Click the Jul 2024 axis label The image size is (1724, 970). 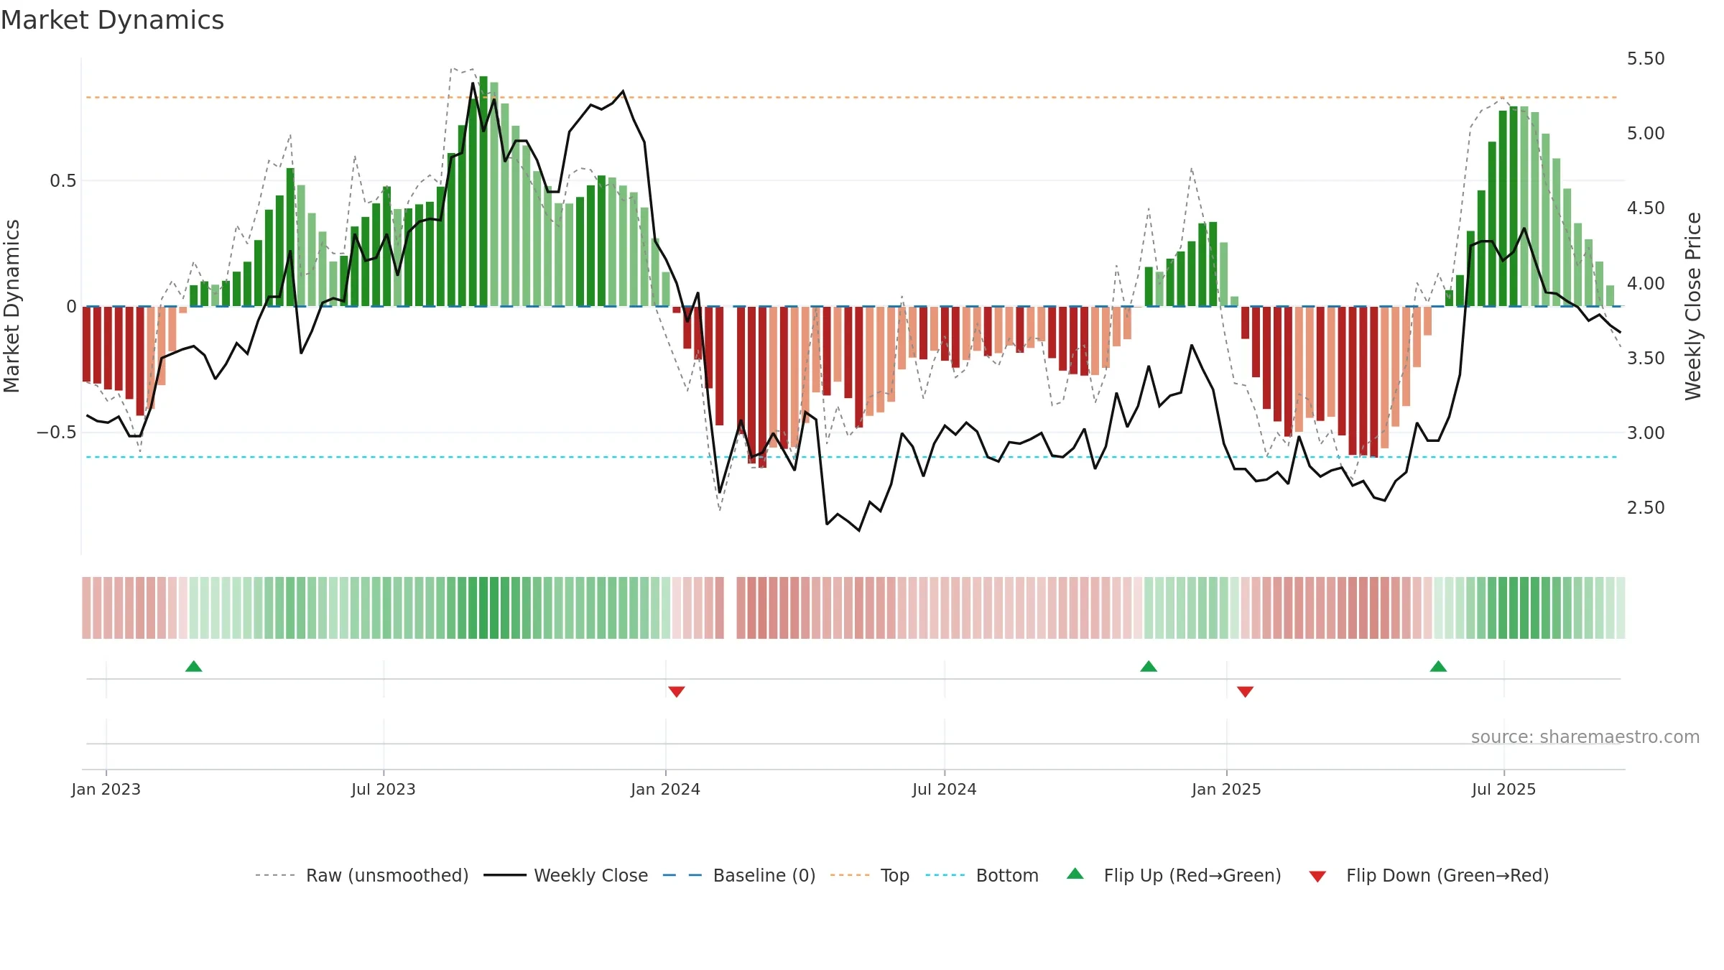[x=945, y=789]
